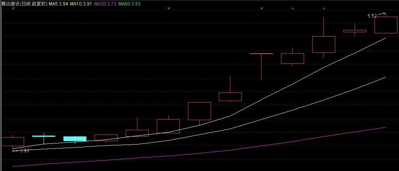Click the magenta x marker above the tallest-wick candle

pyautogui.click(x=324, y=9)
